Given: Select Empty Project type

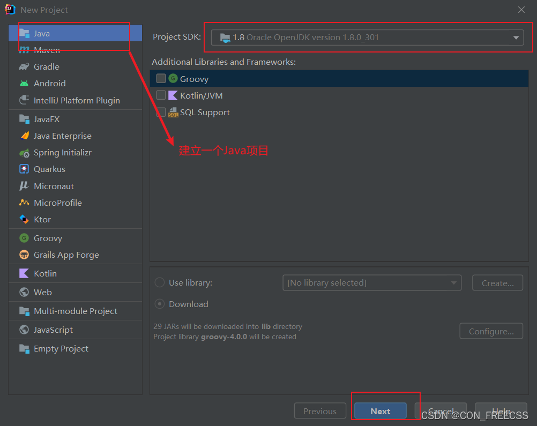Looking at the screenshot, I should (76, 349).
